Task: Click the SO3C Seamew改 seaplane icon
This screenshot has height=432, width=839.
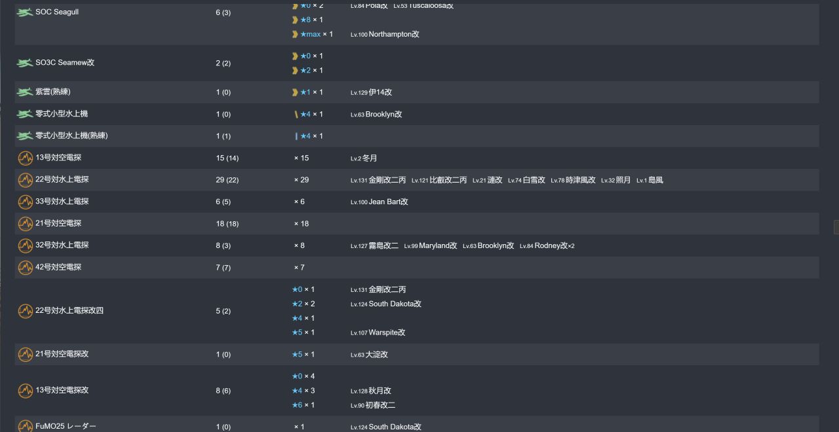Action: 25,63
